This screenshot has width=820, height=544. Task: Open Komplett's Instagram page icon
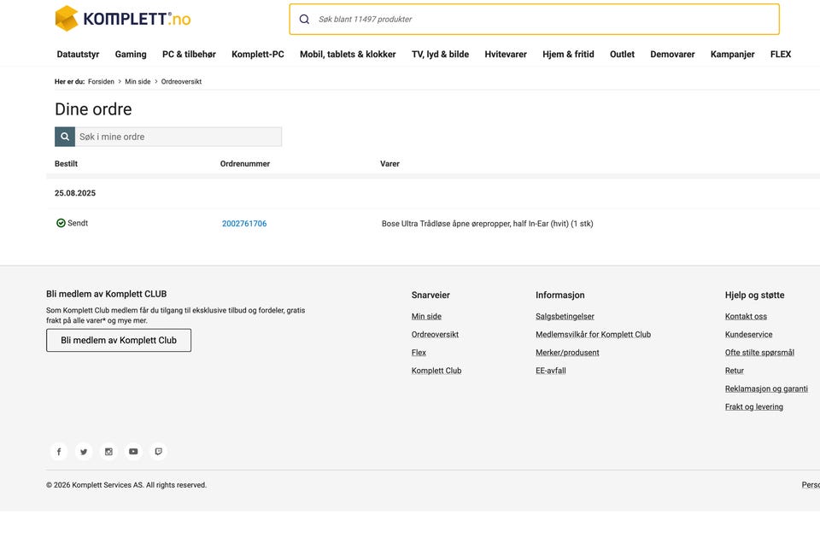coord(108,452)
